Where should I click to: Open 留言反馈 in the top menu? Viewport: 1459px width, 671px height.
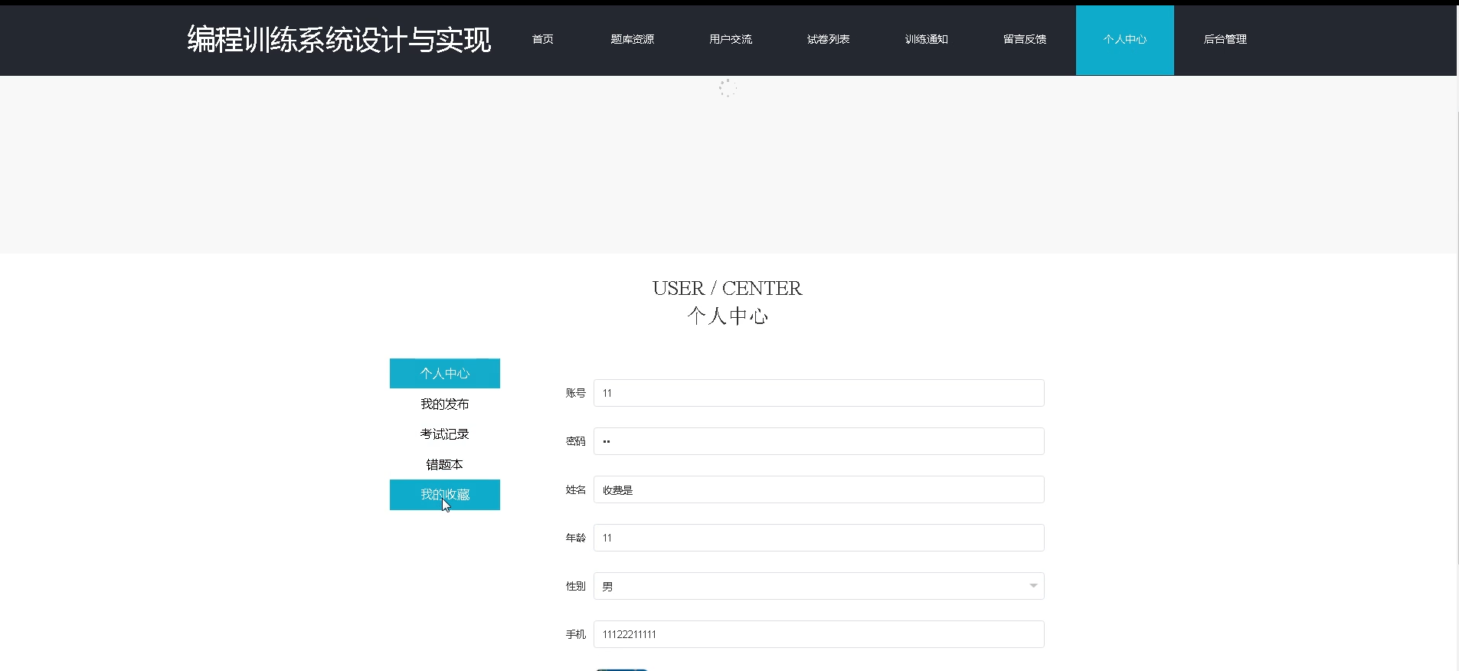[x=1024, y=39]
